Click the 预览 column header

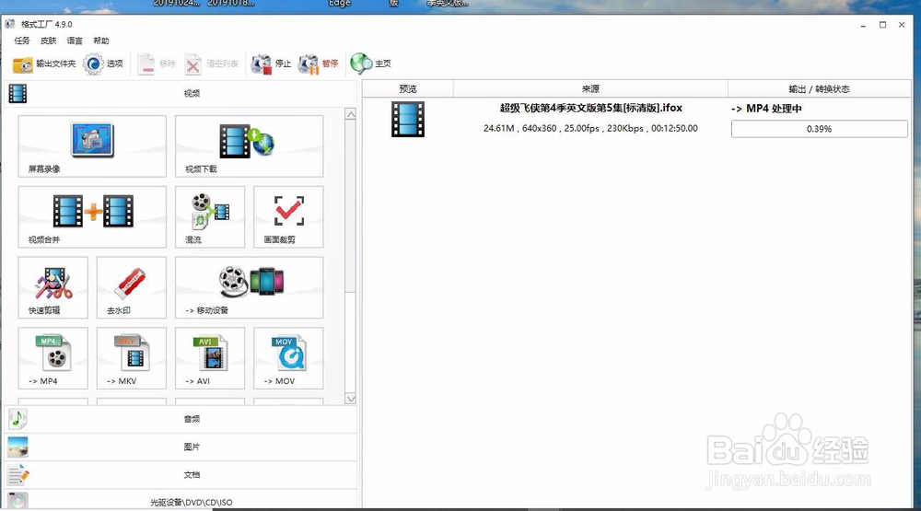click(408, 88)
